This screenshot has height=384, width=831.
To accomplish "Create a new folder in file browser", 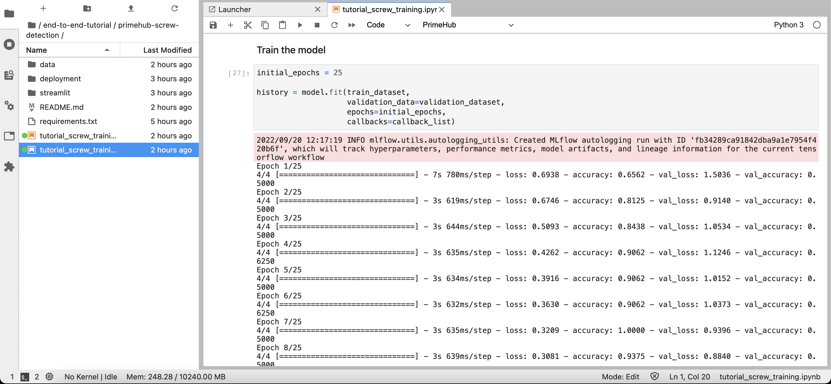I will point(87,8).
